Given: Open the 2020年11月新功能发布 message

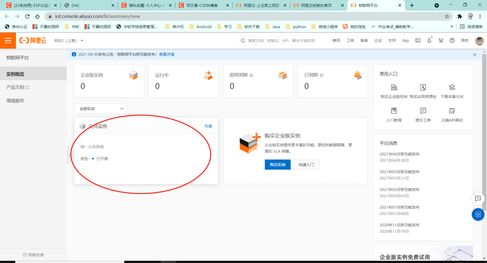Looking at the screenshot, I should tap(399, 225).
